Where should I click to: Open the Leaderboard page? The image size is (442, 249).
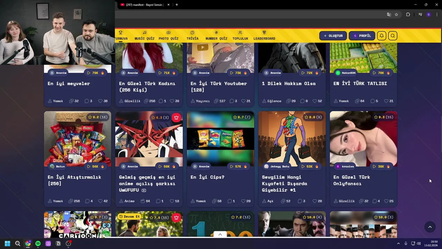pos(264,36)
